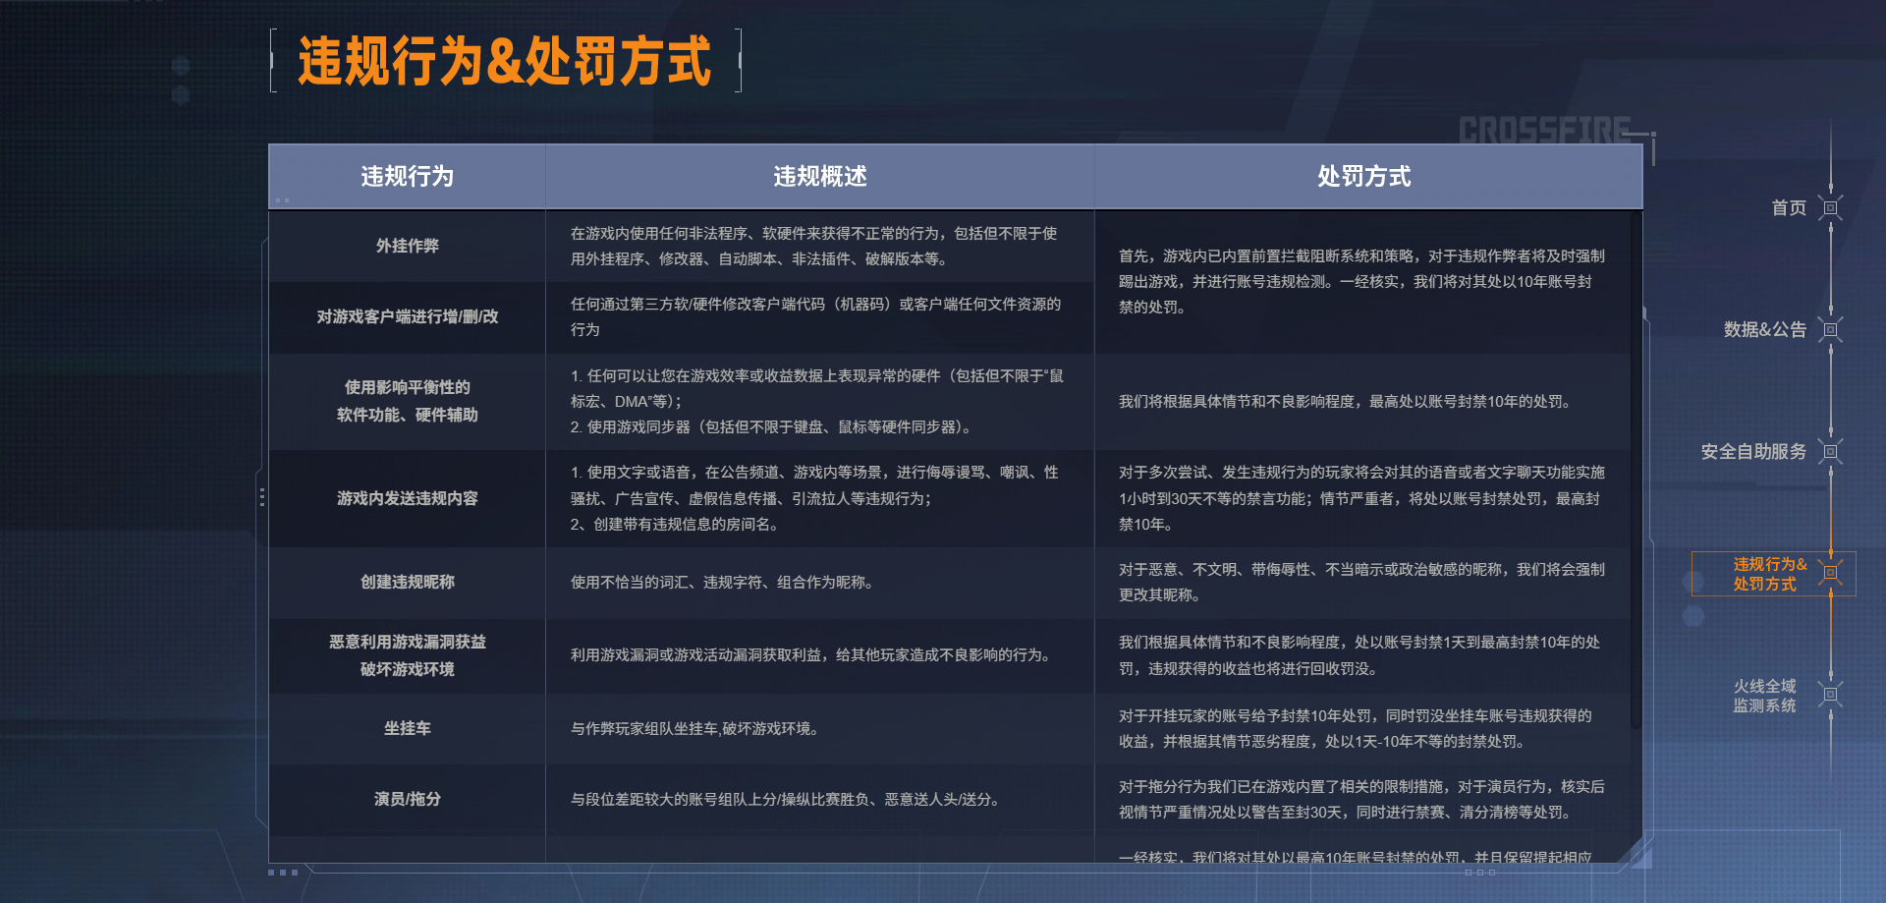The image size is (1886, 903).
Task: Click the 演员/拖分 violation cell
Action: click(x=407, y=799)
